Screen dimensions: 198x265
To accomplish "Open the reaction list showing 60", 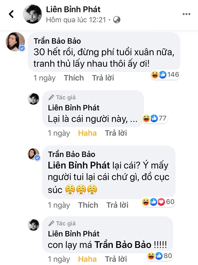I will point(158,202).
